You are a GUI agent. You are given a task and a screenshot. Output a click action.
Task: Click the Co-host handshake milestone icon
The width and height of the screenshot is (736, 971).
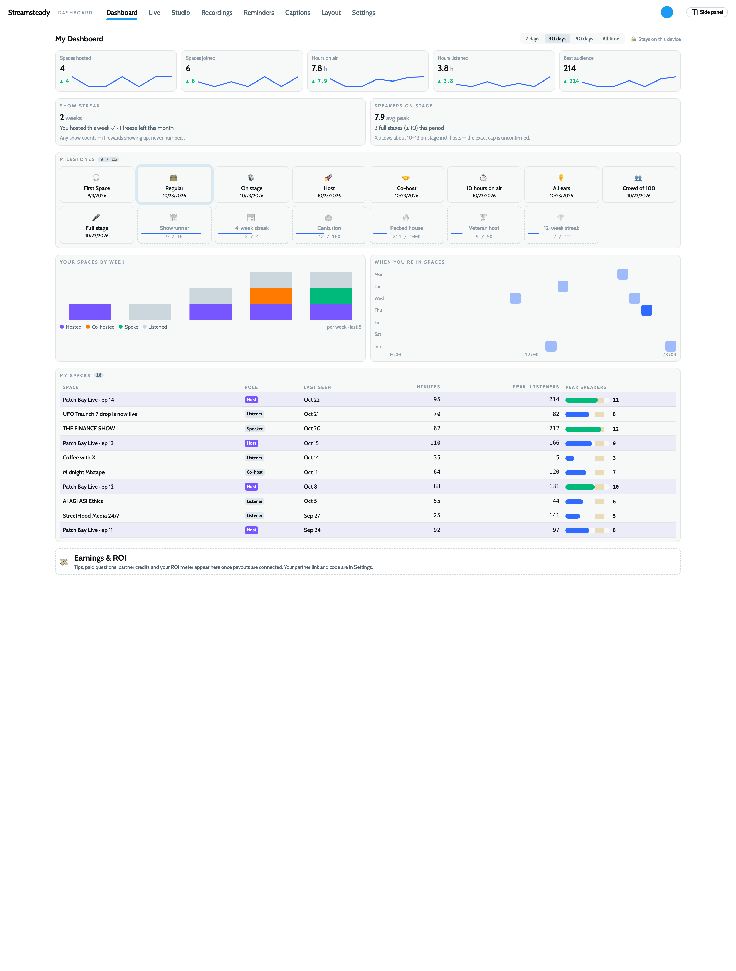coord(406,178)
